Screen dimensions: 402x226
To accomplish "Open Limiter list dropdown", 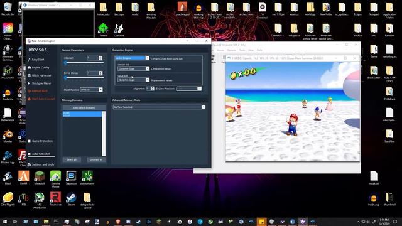I will (133, 68).
